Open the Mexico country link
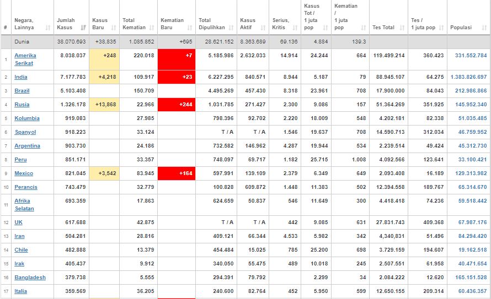 click(24, 173)
